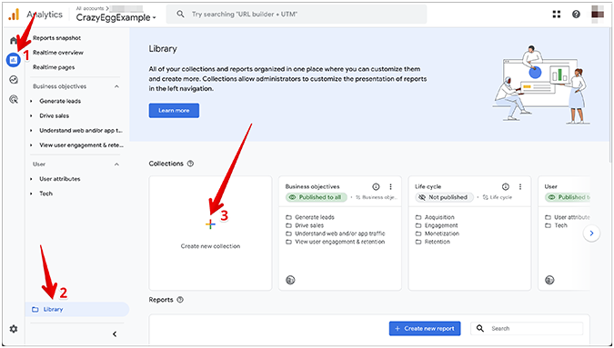Open Reports snapshot
Image resolution: width=614 pixels, height=348 pixels.
tap(56, 38)
